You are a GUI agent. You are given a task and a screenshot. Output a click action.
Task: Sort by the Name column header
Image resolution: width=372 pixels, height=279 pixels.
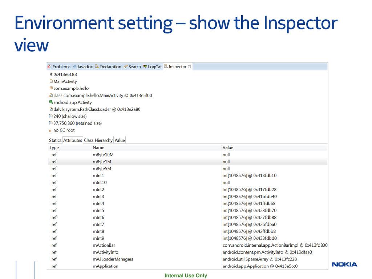(x=98, y=147)
